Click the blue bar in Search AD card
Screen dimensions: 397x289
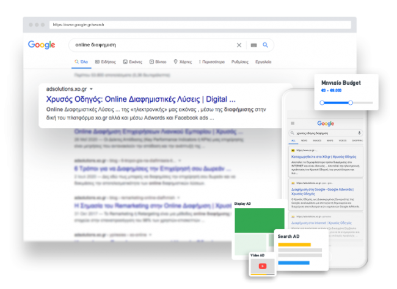click(x=294, y=263)
